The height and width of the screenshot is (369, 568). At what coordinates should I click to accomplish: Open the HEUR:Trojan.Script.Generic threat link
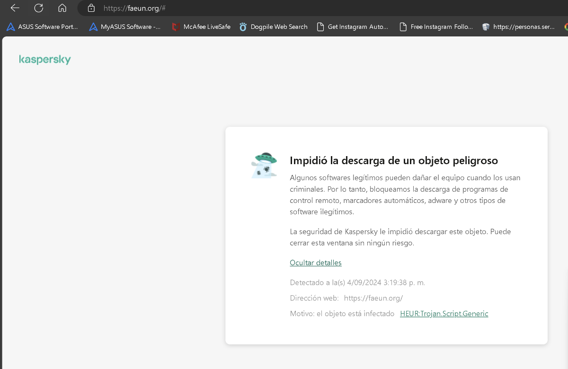pyautogui.click(x=444, y=314)
